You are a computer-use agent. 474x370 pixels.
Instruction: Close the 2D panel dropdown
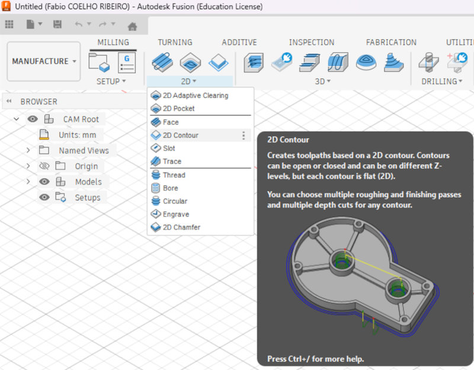click(189, 81)
